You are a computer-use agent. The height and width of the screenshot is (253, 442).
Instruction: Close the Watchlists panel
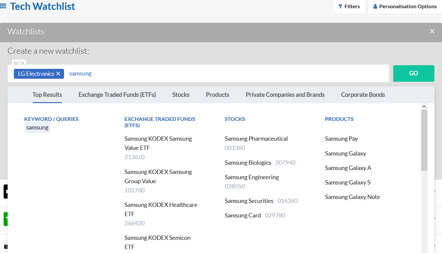432,31
